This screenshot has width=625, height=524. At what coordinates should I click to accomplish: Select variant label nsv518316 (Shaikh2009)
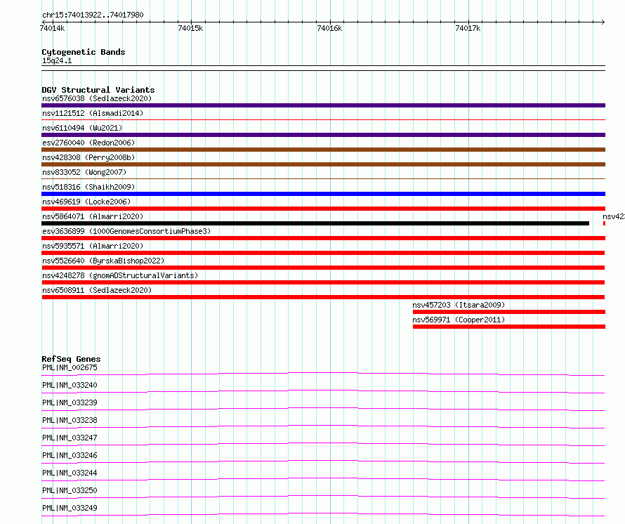click(x=88, y=187)
